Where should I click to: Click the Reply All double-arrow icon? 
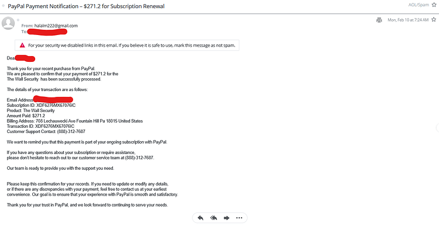pyautogui.click(x=214, y=218)
